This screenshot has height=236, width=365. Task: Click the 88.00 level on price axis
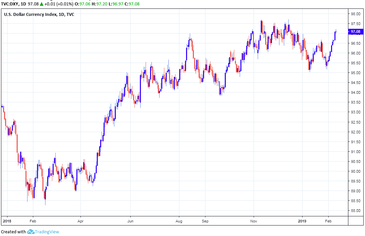(x=355, y=211)
